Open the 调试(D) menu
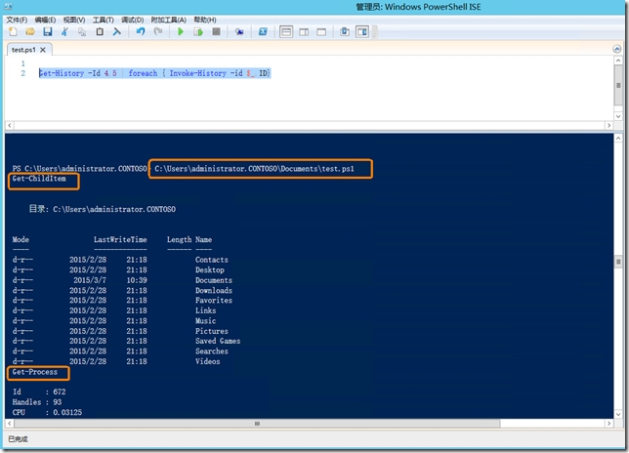The height and width of the screenshot is (453, 629). click(x=133, y=20)
